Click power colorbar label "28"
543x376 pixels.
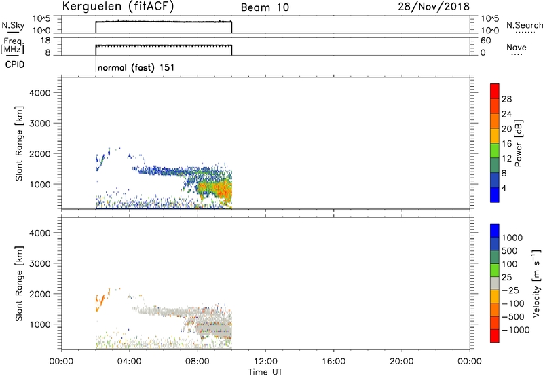[506, 99]
